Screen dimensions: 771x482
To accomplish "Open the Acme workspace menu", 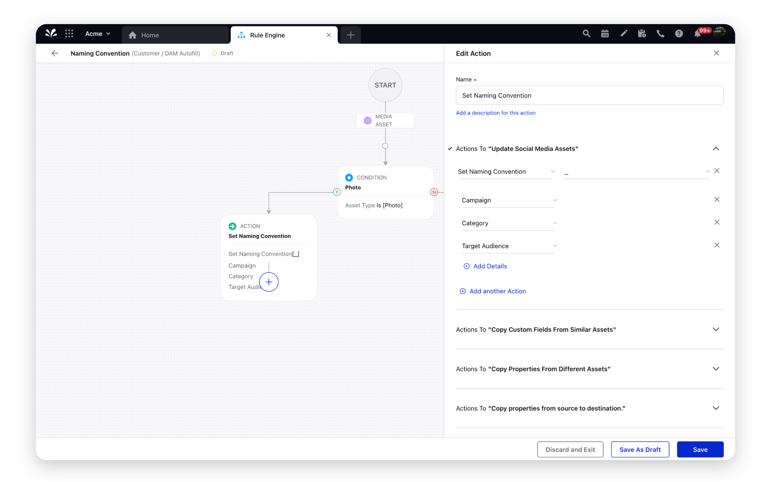I will [x=97, y=34].
